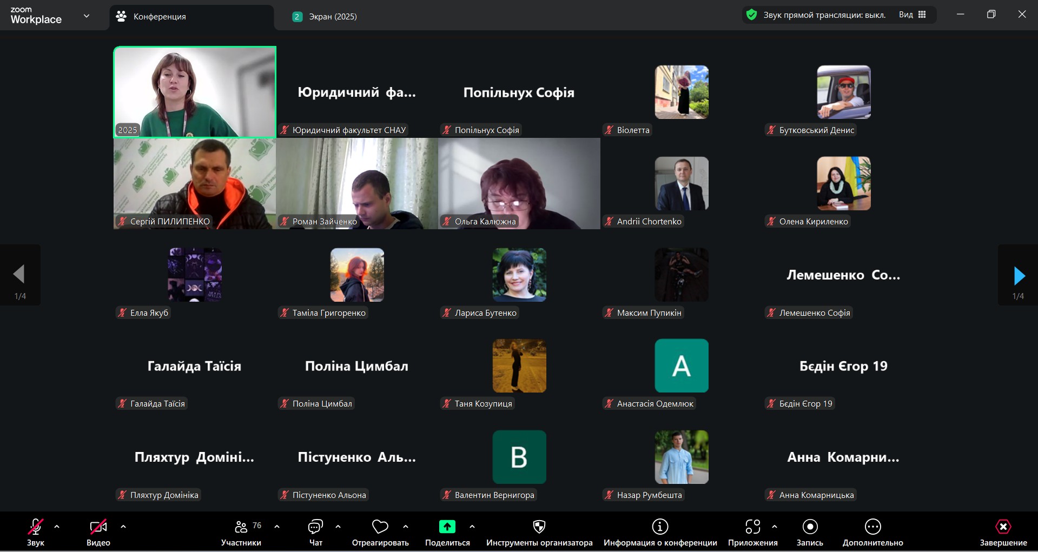Open the Zoom Workplace dropdown chevron
The width and height of the screenshot is (1038, 552).
pos(87,16)
